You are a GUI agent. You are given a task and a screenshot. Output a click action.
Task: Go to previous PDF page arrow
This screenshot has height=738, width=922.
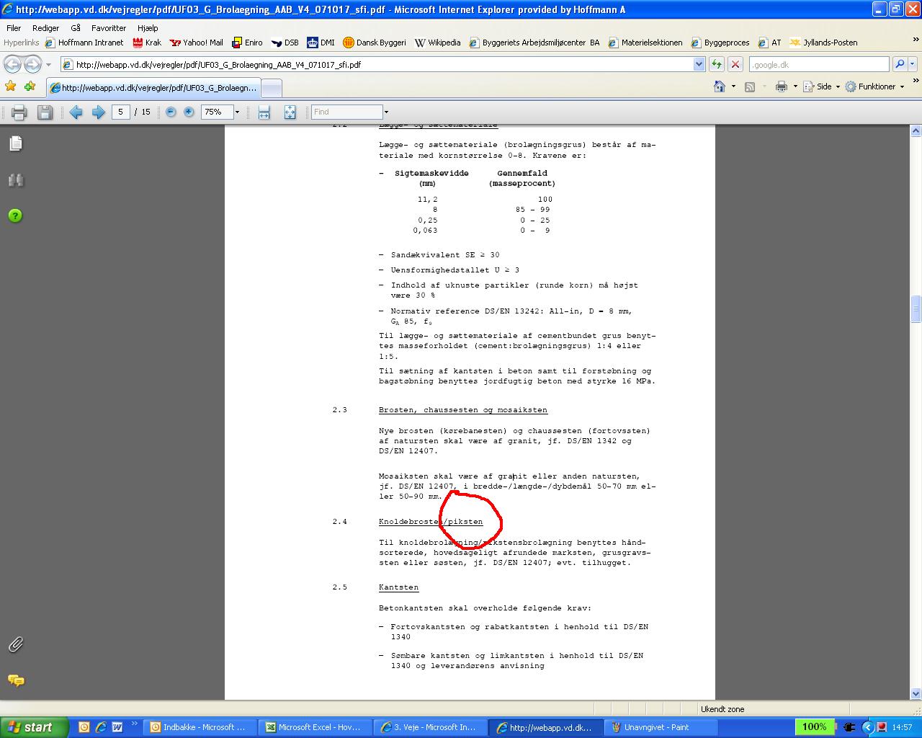[x=76, y=112]
